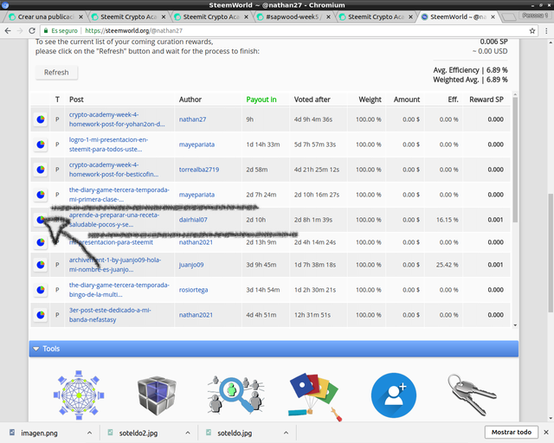Open the block cube tool icon

pos(157,395)
